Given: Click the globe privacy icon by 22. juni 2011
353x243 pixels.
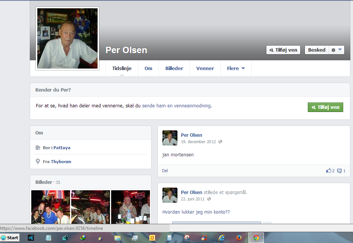Looking at the screenshot, I should [209, 199].
